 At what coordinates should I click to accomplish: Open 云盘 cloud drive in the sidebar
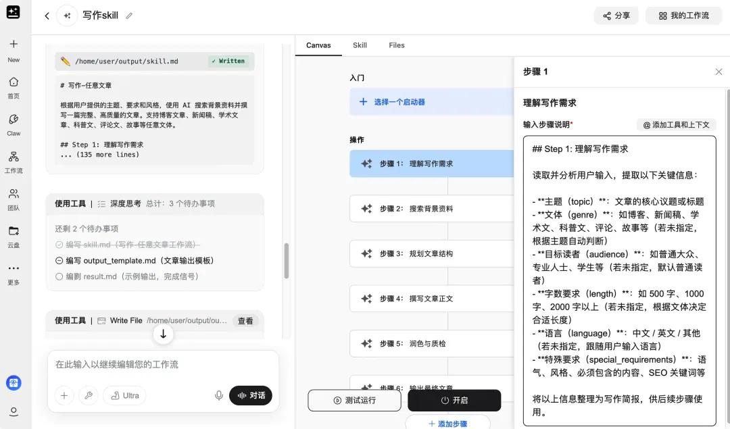point(14,237)
